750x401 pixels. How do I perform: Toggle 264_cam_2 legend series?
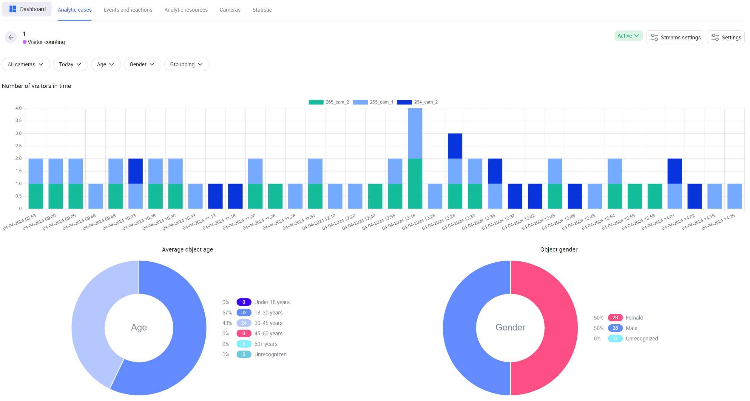[x=417, y=102]
